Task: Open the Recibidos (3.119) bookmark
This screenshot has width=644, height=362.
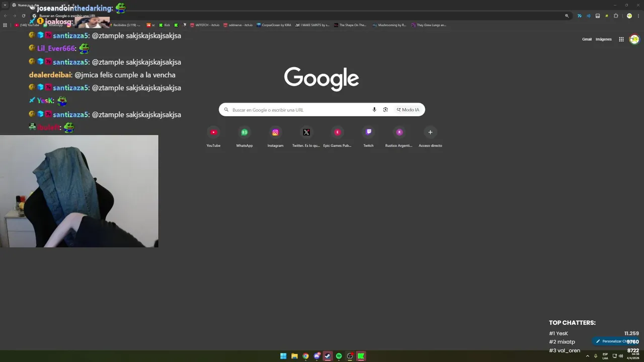Action: tap(126, 25)
